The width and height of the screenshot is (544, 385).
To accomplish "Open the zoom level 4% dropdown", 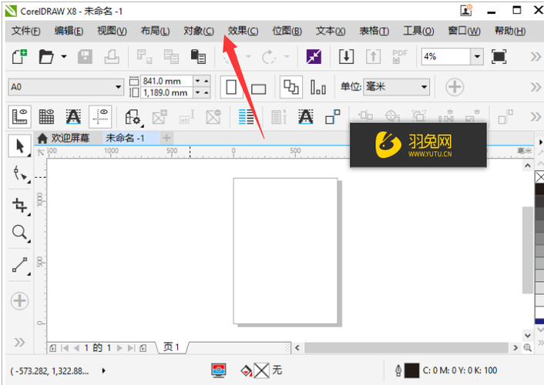I will (x=477, y=56).
